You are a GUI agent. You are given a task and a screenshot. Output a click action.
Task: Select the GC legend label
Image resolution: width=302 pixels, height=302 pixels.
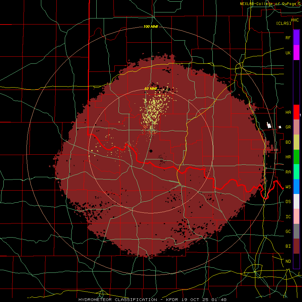click(288, 232)
